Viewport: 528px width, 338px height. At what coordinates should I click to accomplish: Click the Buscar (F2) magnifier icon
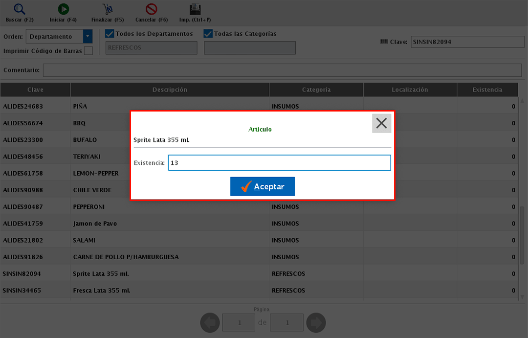click(19, 9)
